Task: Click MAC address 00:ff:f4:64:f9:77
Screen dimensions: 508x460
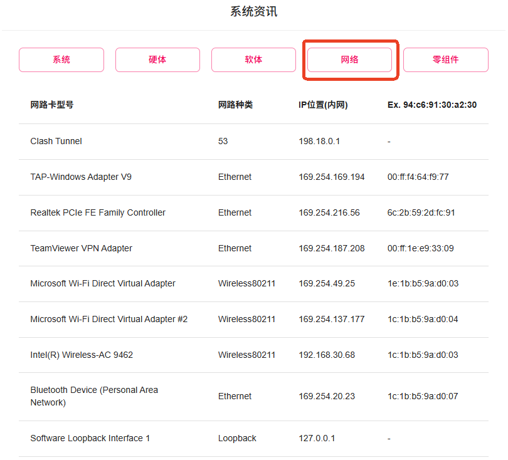Action: (x=418, y=177)
